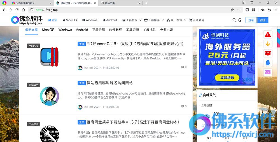Open the extensions grid icon

click(x=254, y=10)
